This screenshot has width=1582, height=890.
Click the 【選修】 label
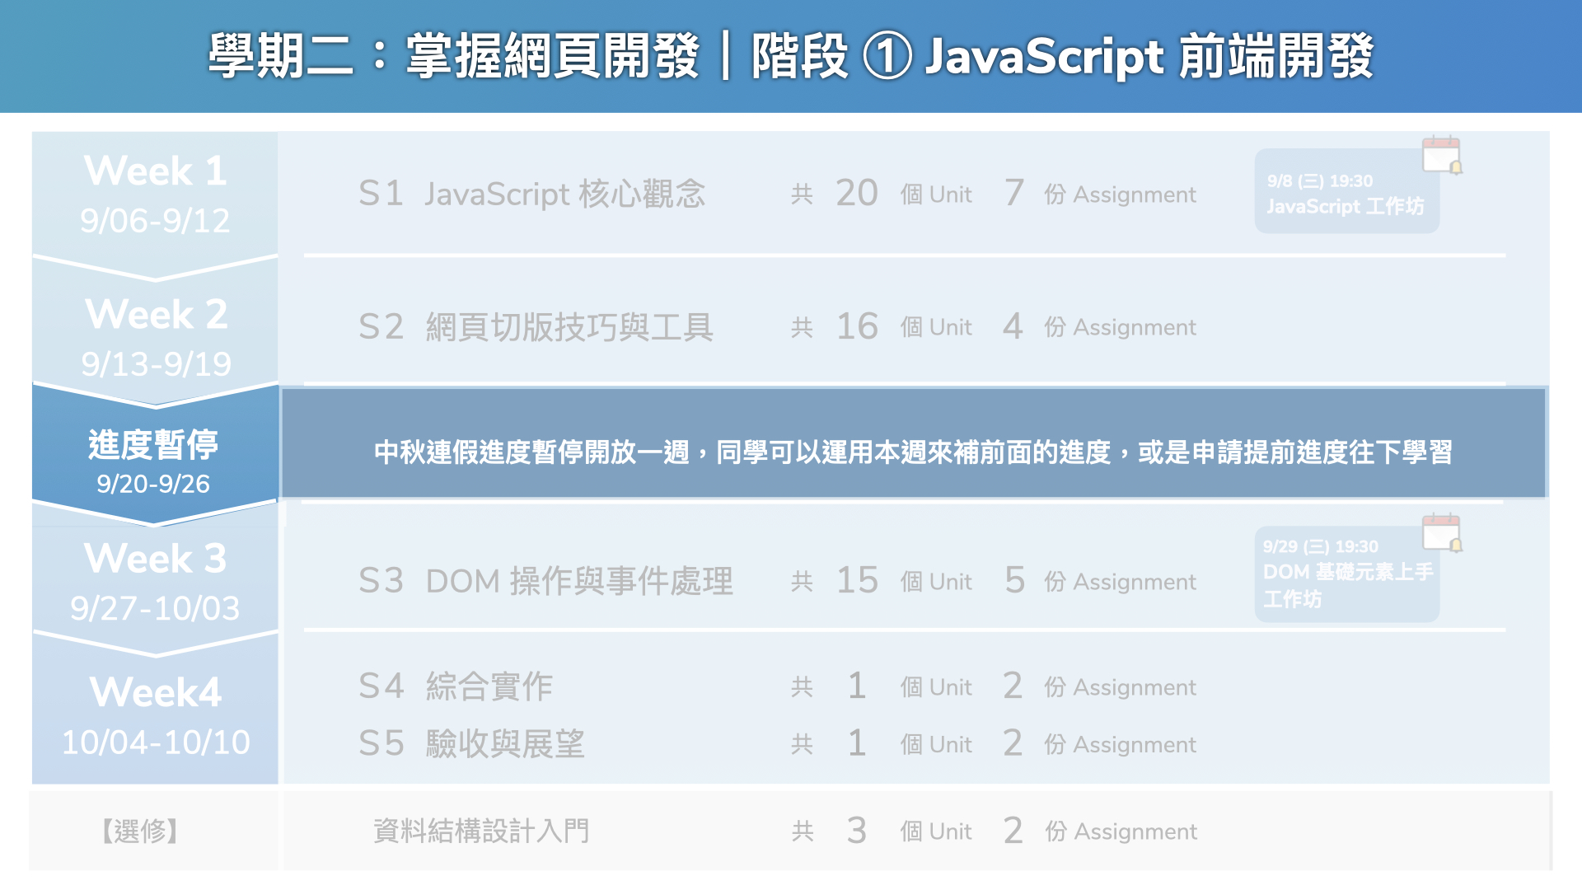pos(141,831)
